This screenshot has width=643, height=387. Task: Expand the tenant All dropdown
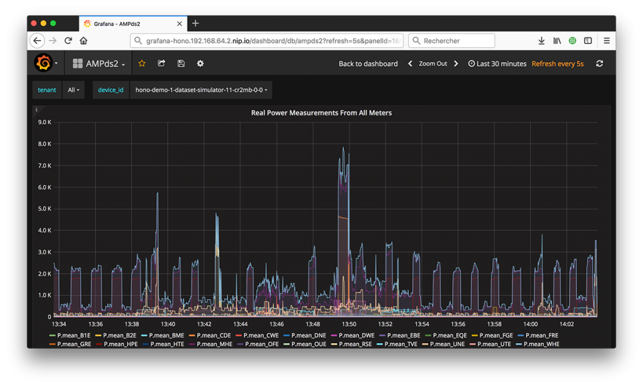73,90
